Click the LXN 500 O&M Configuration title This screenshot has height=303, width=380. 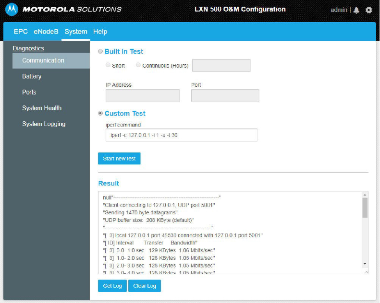pos(240,9)
